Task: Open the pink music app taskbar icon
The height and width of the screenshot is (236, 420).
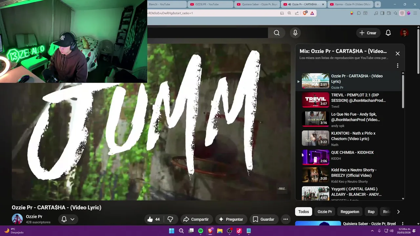Action: click(x=239, y=231)
